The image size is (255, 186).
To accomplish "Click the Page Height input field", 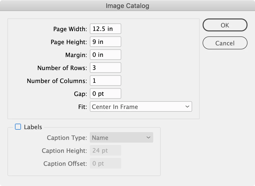I will [105, 42].
